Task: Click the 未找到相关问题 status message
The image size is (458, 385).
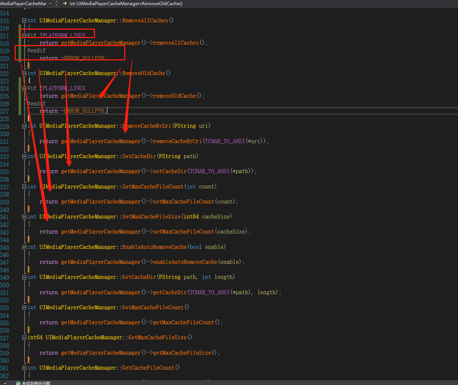Action: pyautogui.click(x=37, y=383)
